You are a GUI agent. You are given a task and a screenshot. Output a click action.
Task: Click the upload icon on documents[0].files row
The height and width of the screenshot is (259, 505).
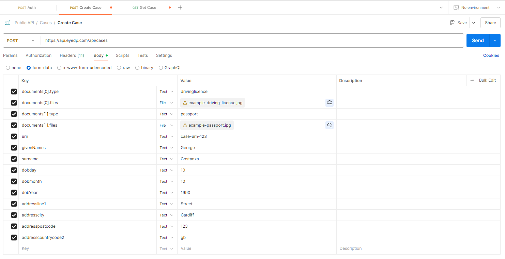point(329,102)
